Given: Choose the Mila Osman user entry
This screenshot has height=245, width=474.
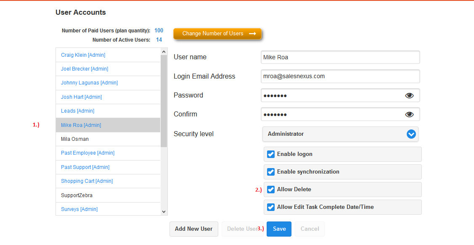Looking at the screenshot, I should pos(74,139).
